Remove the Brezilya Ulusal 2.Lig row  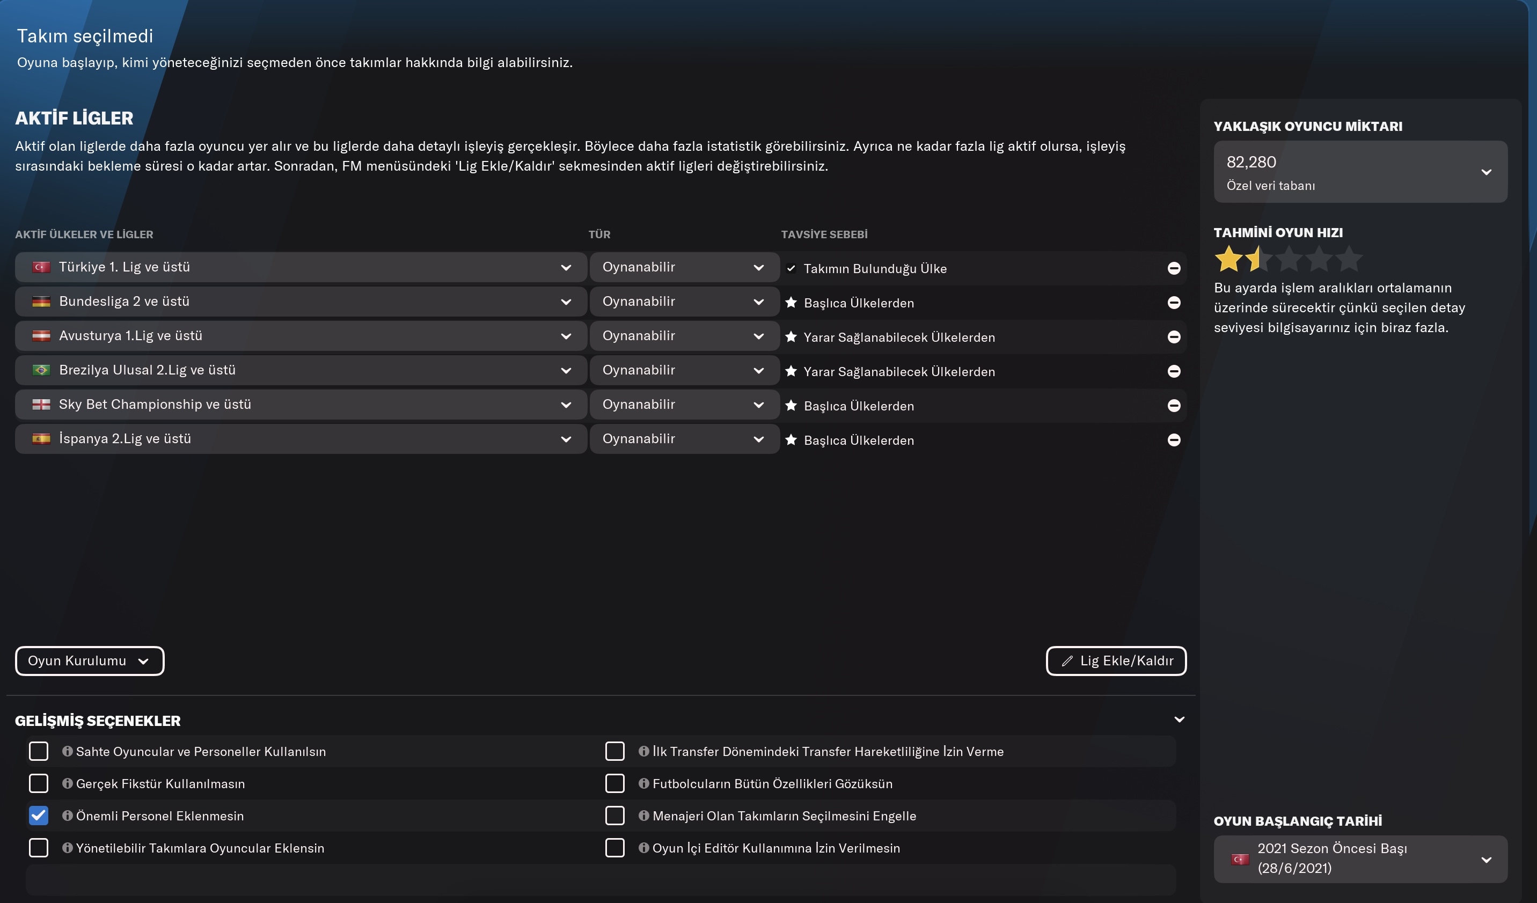[x=1174, y=371]
